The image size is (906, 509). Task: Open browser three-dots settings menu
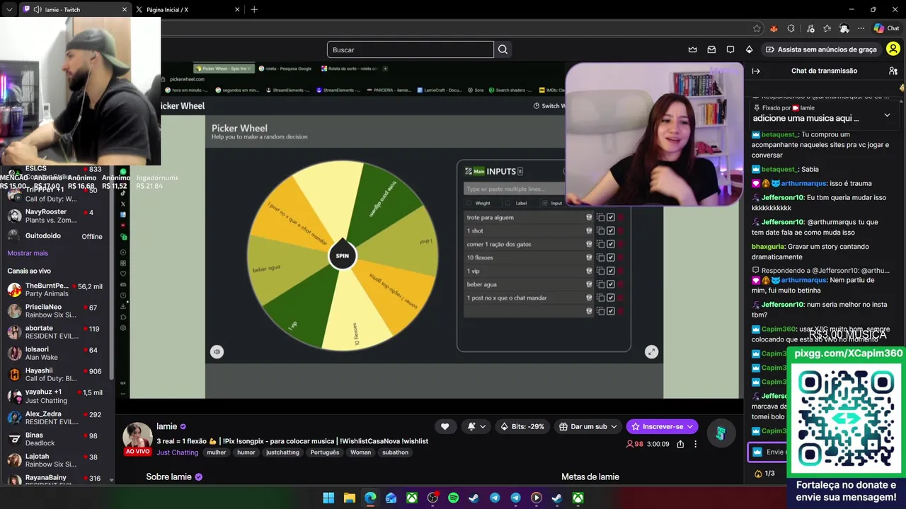coord(861,28)
